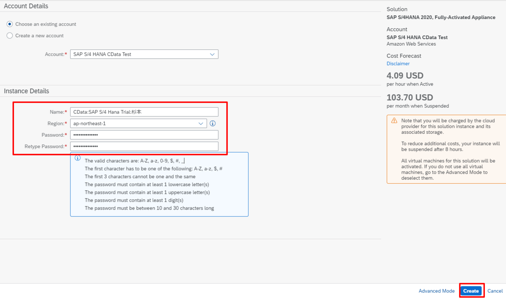The height and width of the screenshot is (298, 506).
Task: Select "Choose an existing account" radio button
Action: click(x=10, y=24)
